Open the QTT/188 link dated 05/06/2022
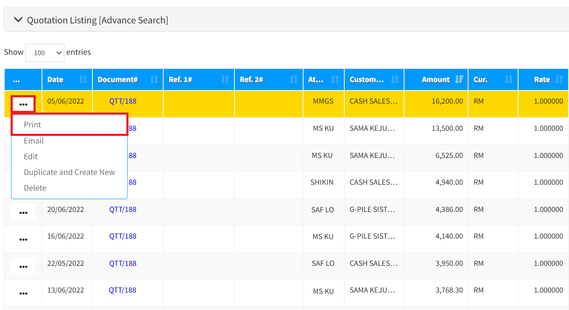This screenshot has width=569, height=310. click(123, 101)
